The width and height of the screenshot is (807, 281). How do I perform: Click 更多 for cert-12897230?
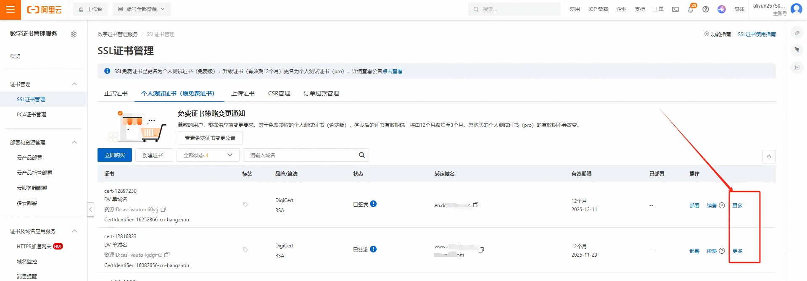pos(737,205)
